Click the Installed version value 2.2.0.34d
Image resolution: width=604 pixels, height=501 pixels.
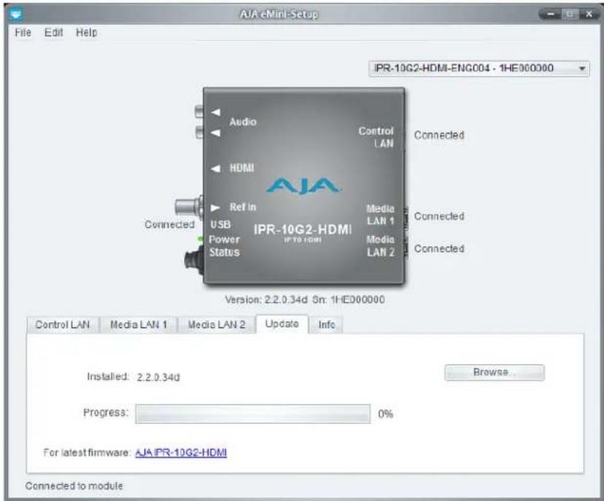point(158,377)
